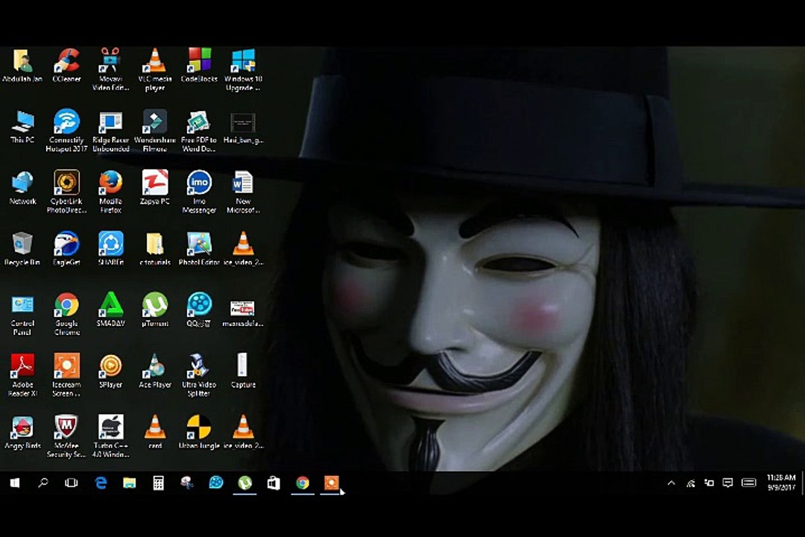Select the Adobe Reader XI shortcut
The image size is (805, 537).
click(x=22, y=375)
